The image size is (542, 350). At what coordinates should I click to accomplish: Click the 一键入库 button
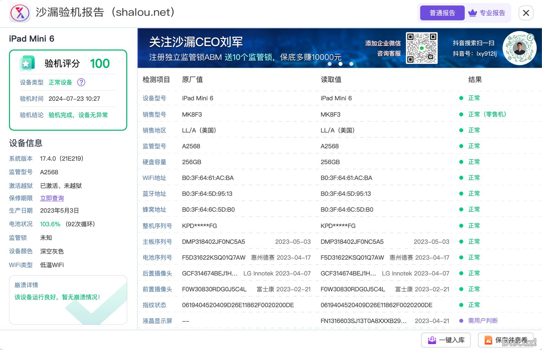pos(446,340)
